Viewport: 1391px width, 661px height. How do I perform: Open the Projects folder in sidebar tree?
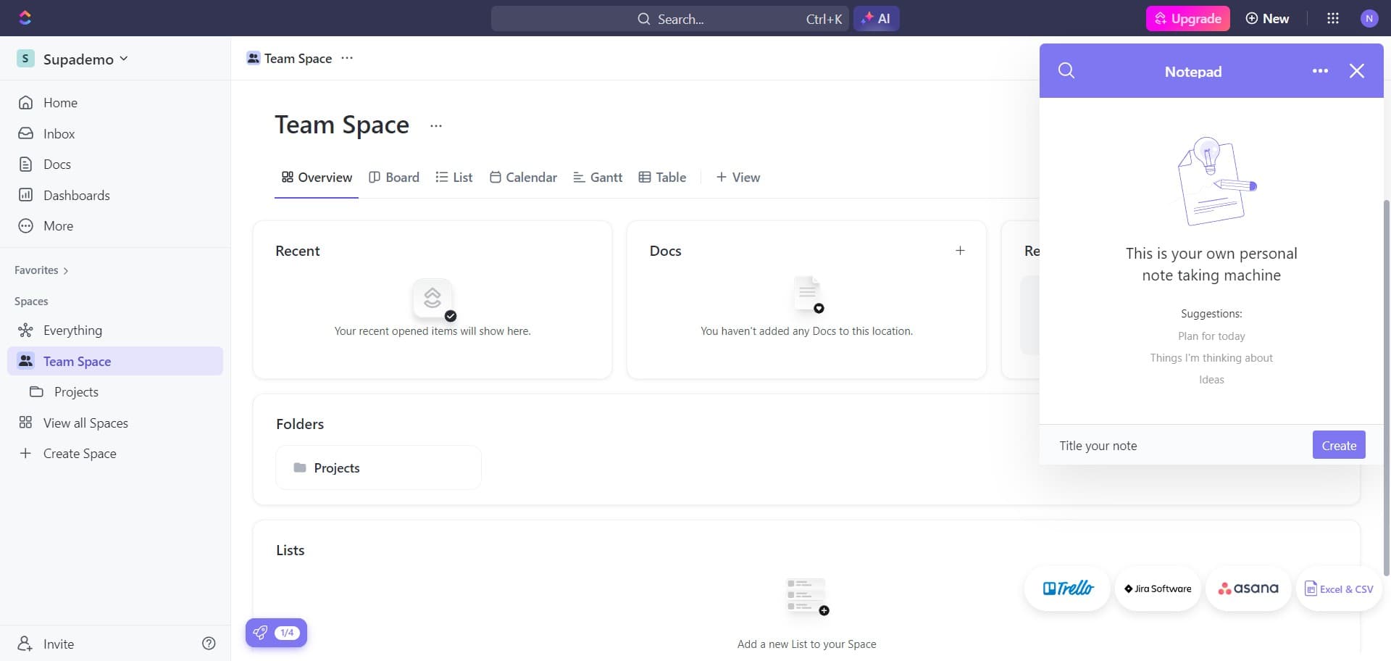76,392
